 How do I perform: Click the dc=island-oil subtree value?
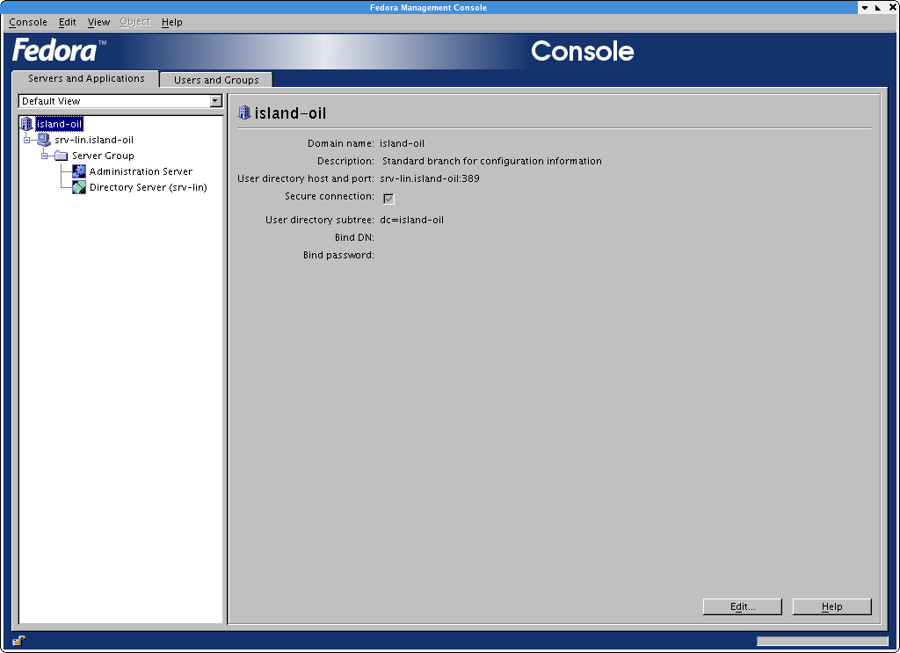tap(411, 220)
